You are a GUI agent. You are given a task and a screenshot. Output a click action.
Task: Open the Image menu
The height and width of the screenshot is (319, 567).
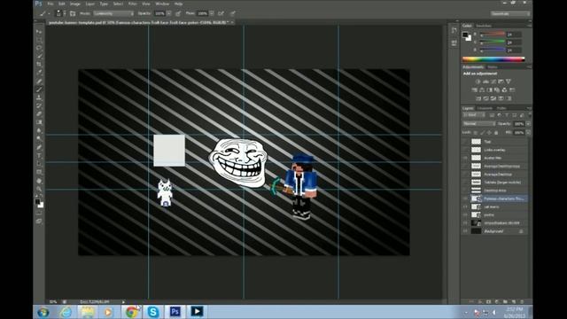74,4
